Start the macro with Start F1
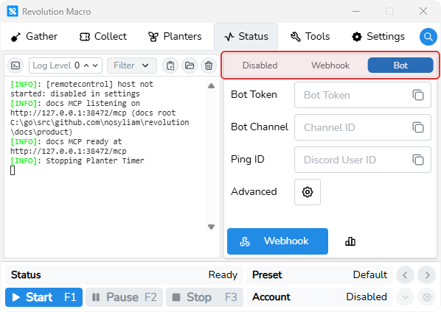441x312 pixels. tap(44, 297)
